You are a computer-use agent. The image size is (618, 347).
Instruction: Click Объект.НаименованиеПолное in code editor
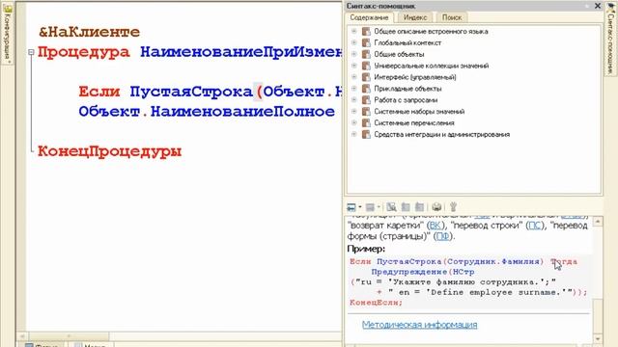[x=207, y=112]
